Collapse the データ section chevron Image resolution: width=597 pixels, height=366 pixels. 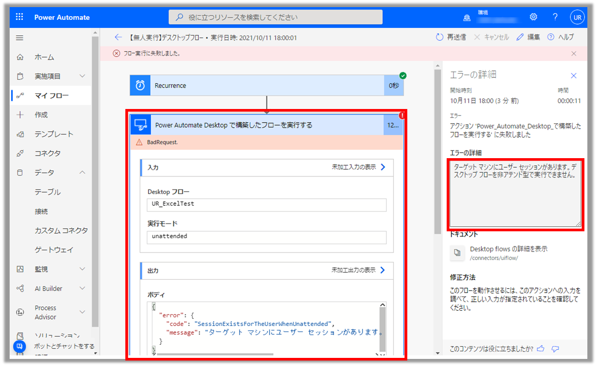coord(82,172)
